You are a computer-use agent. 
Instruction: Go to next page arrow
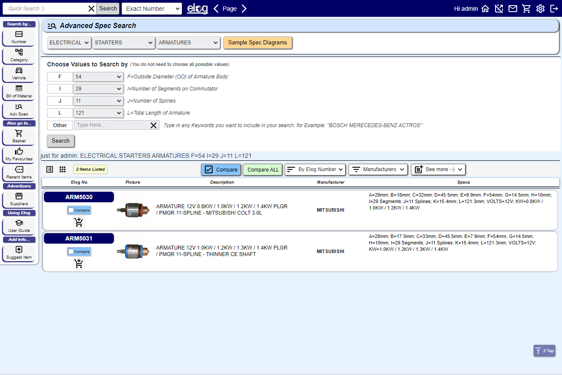[x=244, y=9]
